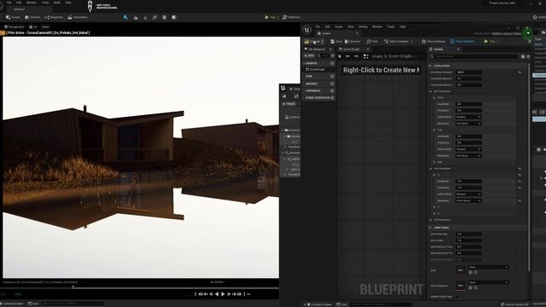Viewport: 546px width, 307px height.
Task: Expand the FOV Oscillation section
Action: tap(431, 220)
